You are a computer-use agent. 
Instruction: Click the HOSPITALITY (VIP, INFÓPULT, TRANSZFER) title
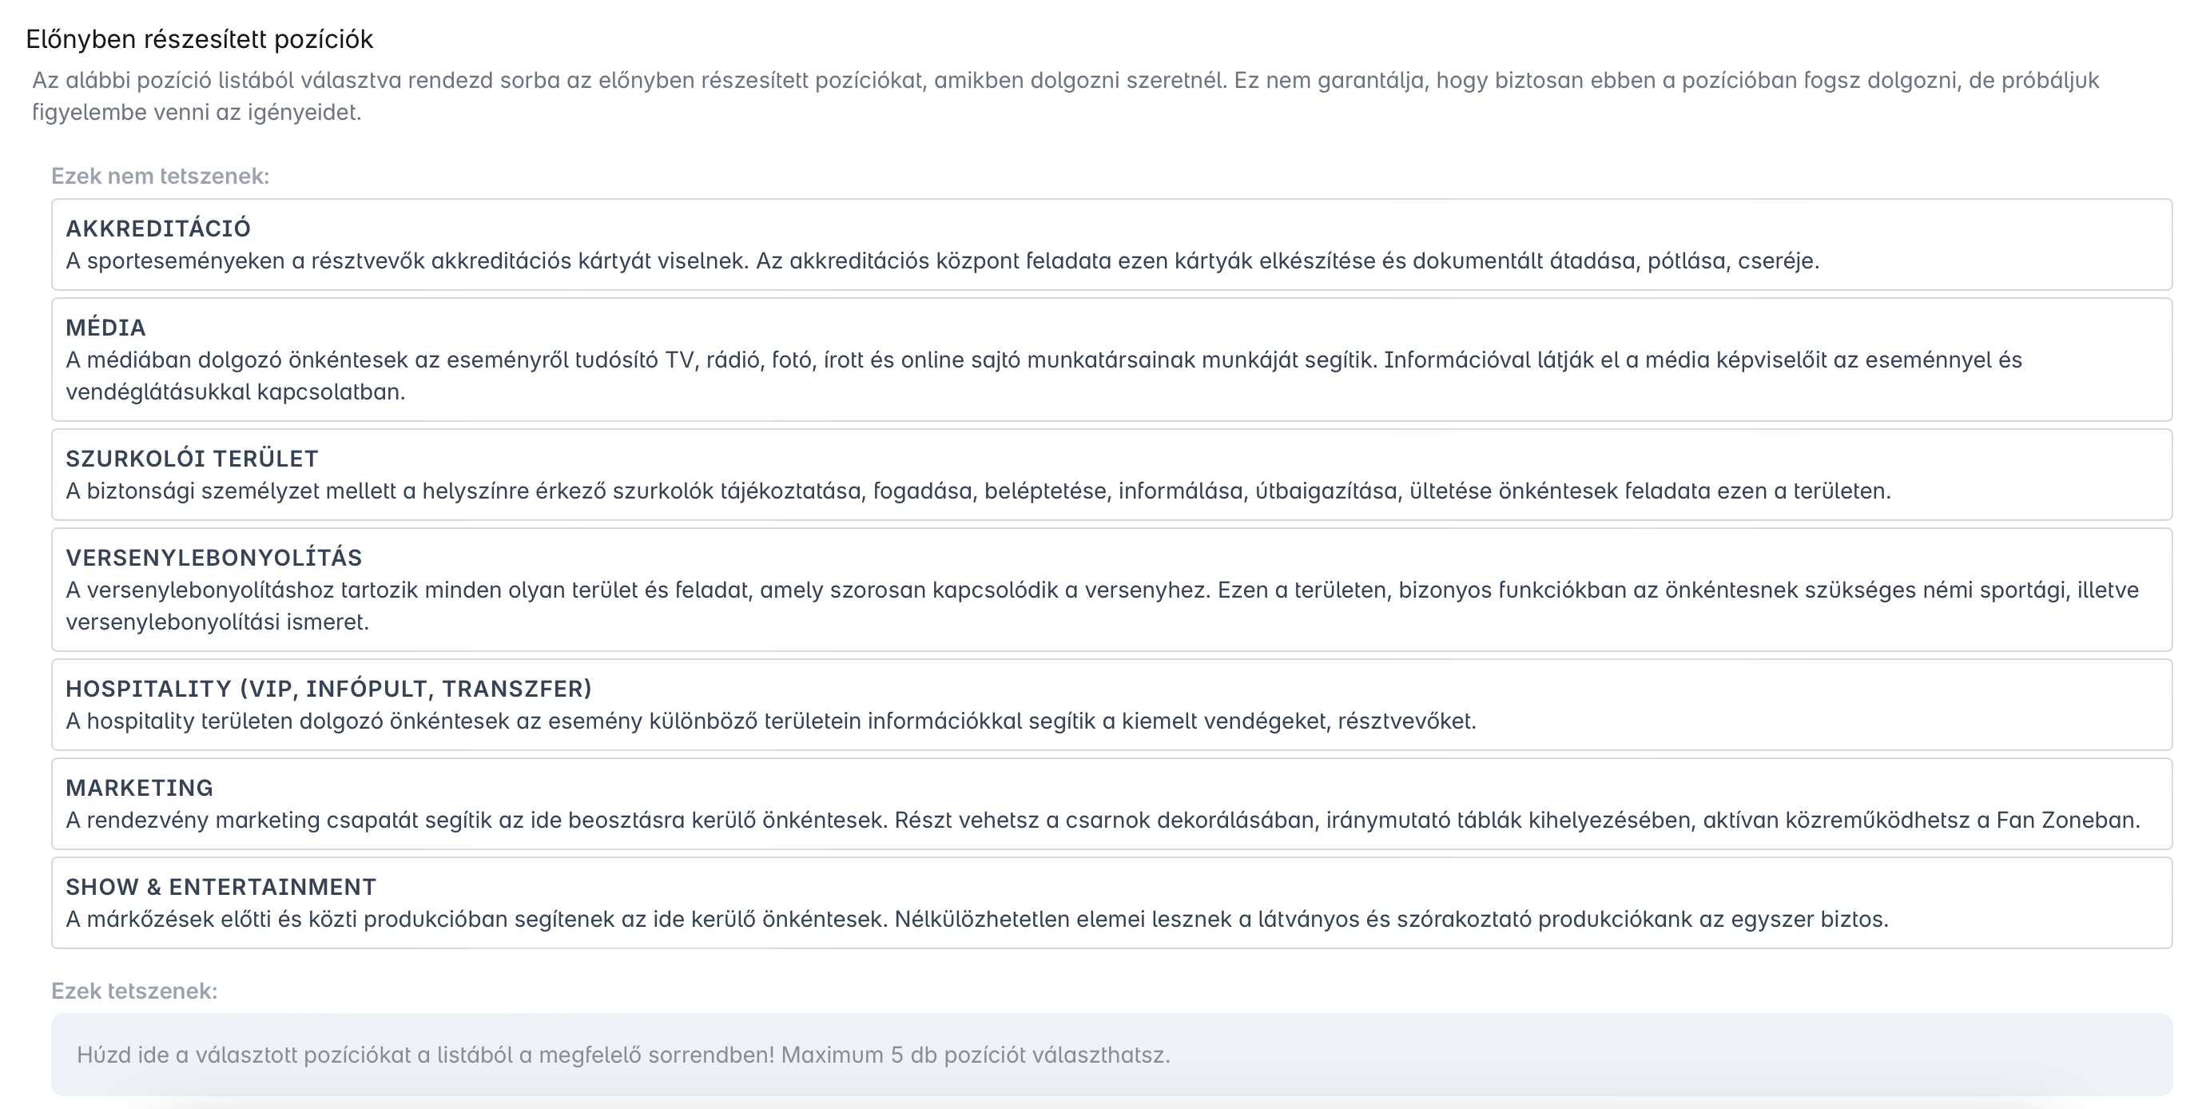pos(328,689)
